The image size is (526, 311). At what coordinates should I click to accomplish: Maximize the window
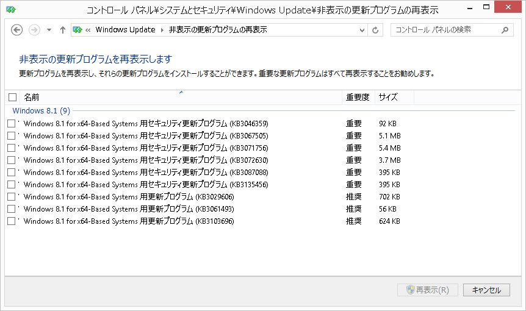(486, 7)
